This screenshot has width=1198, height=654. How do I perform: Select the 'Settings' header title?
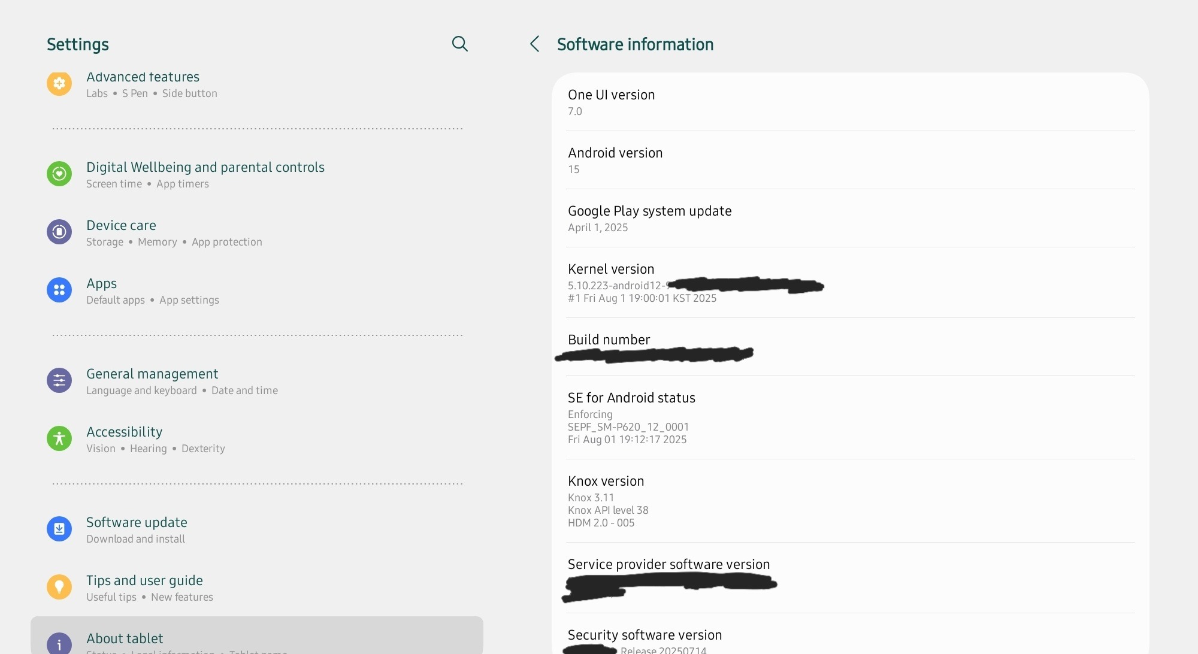[x=78, y=44]
